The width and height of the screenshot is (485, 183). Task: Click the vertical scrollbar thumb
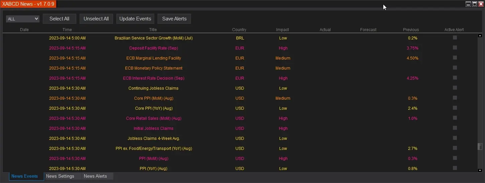click(x=480, y=147)
